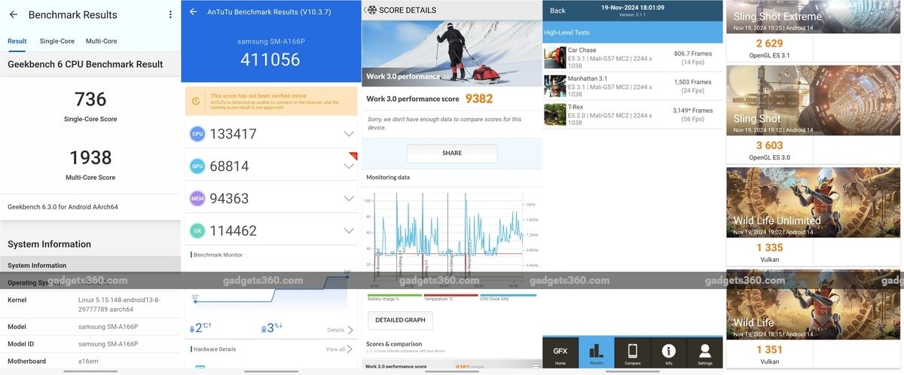Open GFXBench Home tab

[560, 353]
